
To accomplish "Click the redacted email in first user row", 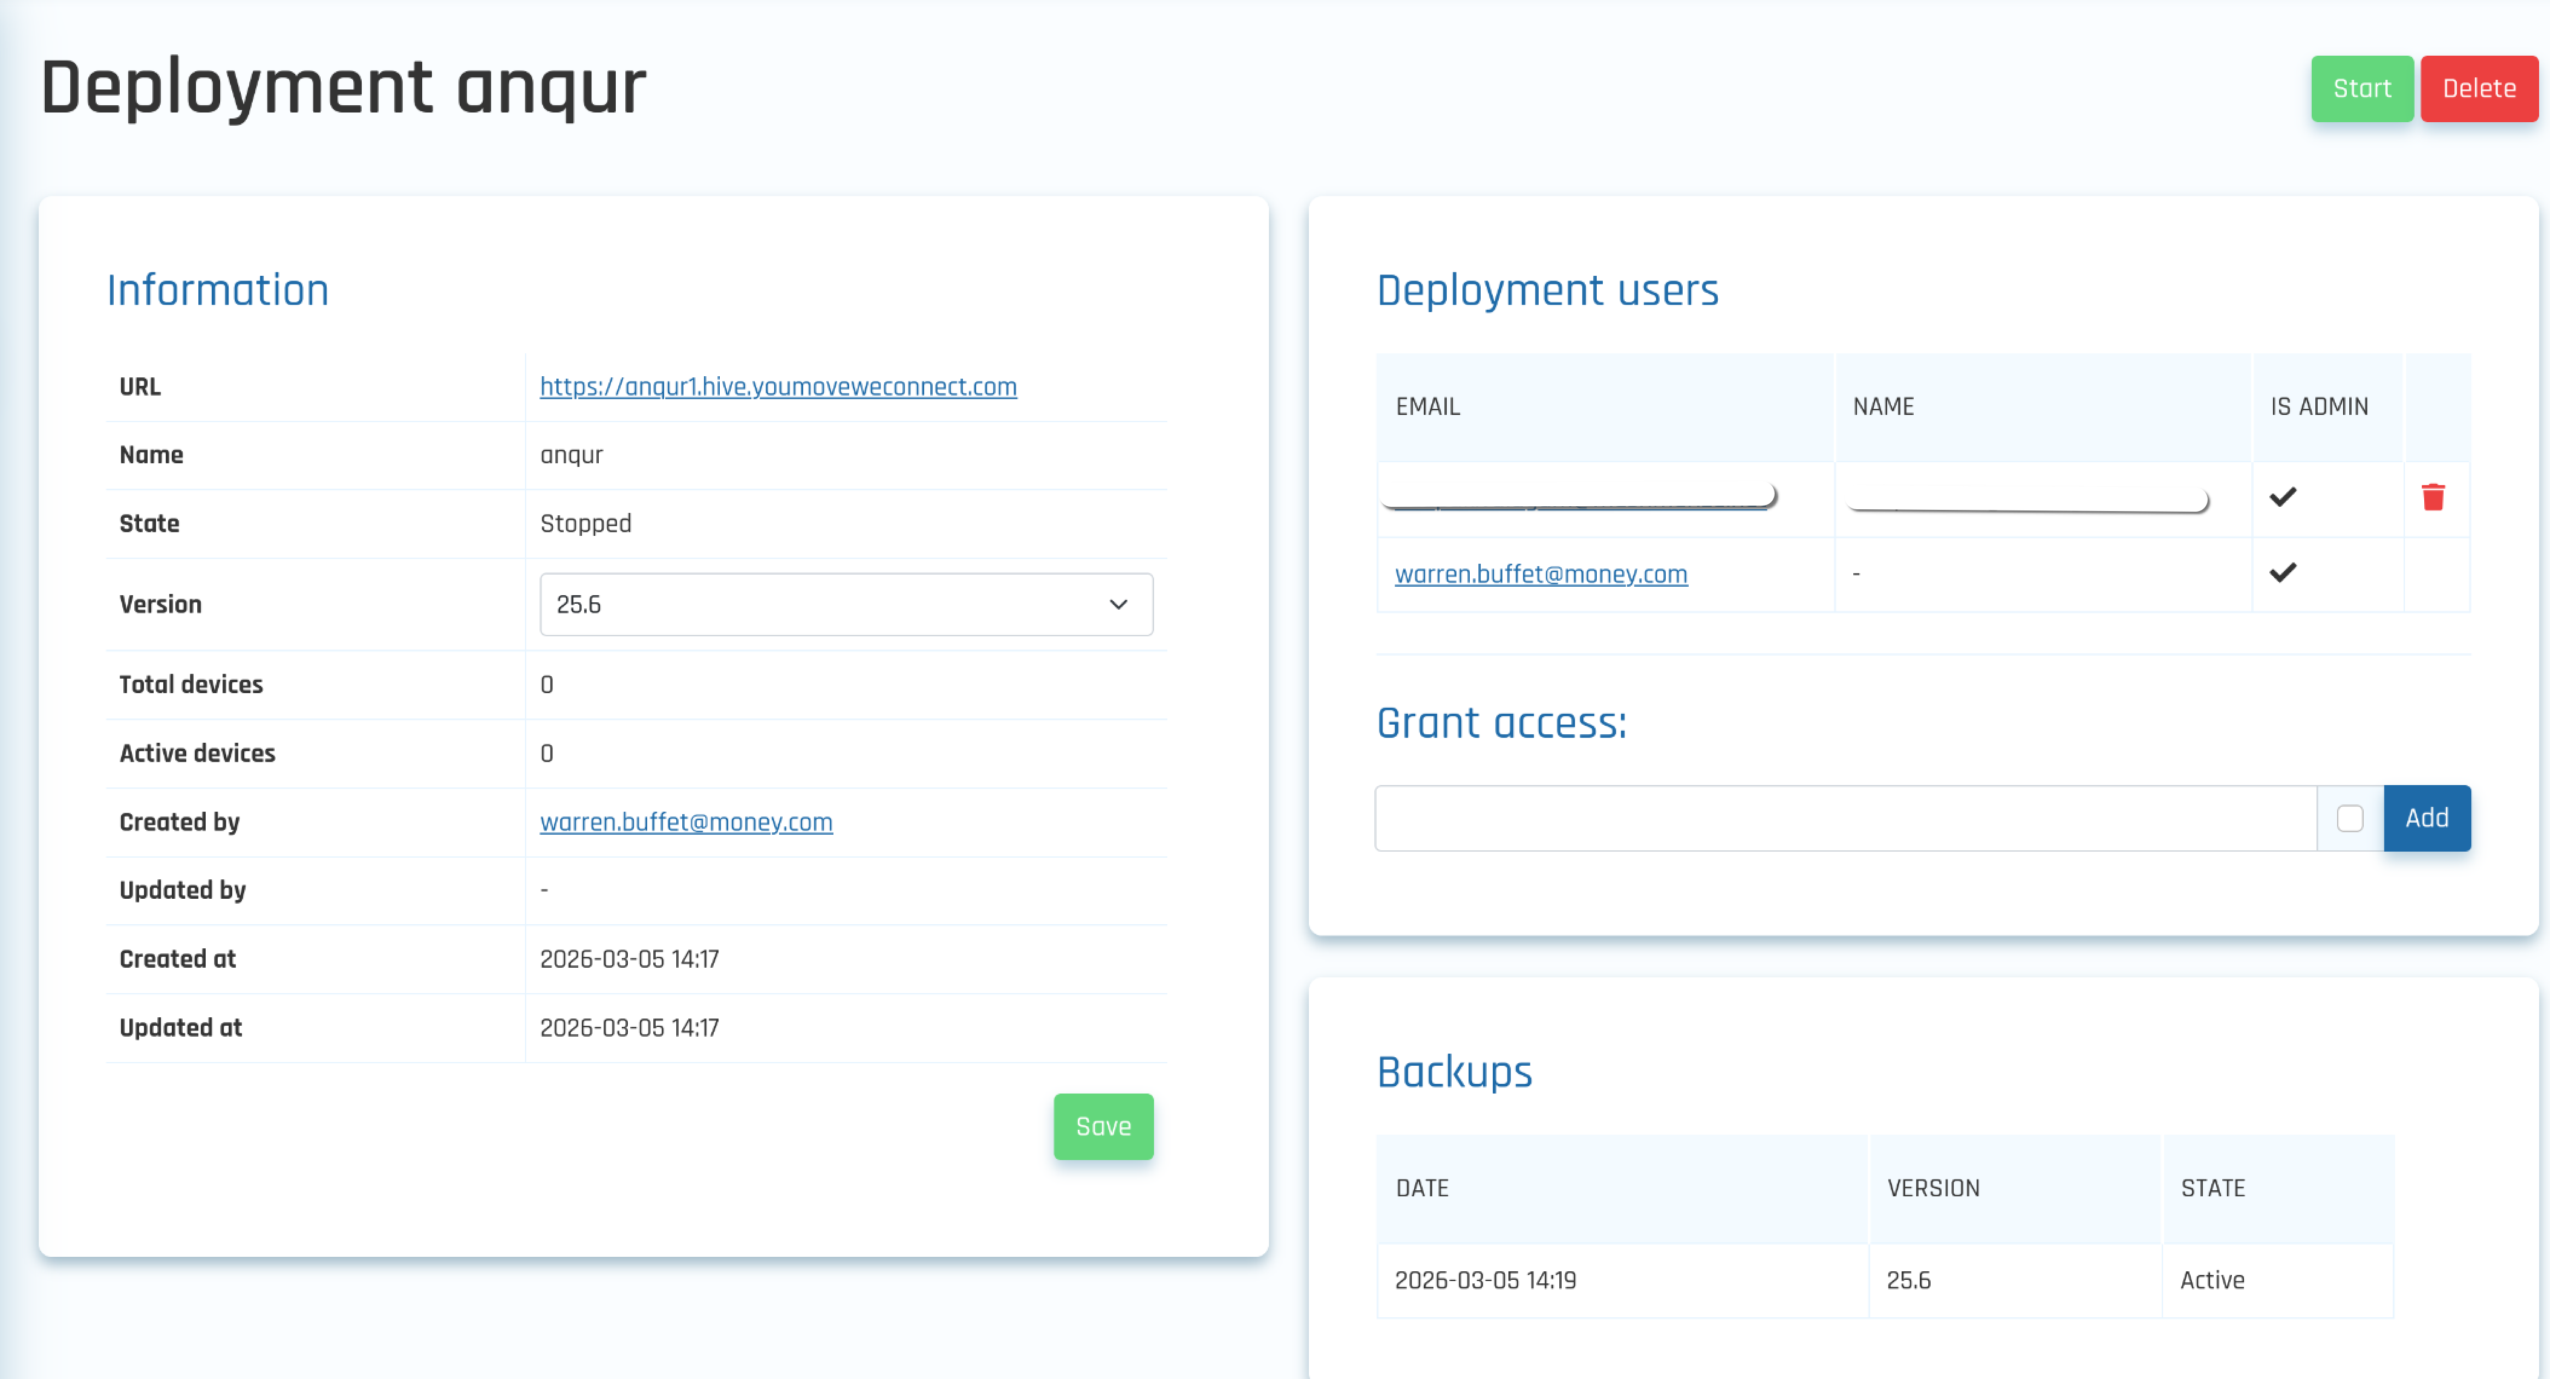I will coord(1578,497).
